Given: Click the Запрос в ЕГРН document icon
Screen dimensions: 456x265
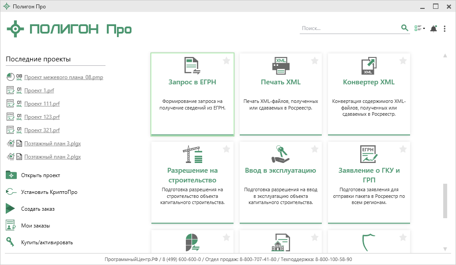Looking at the screenshot, I should (192, 66).
